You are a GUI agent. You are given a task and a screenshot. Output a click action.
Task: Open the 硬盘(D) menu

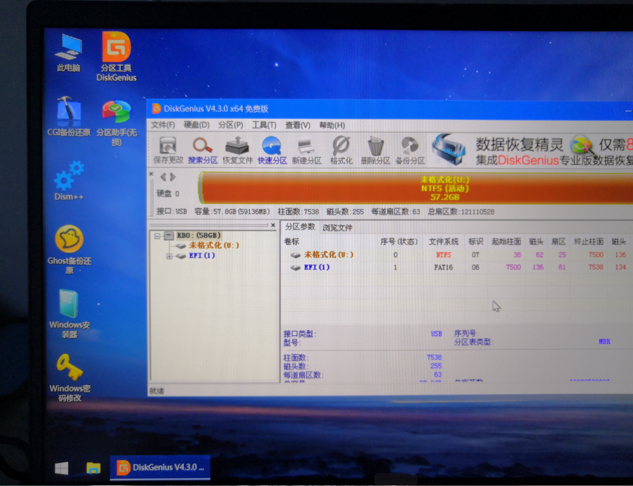click(x=197, y=125)
